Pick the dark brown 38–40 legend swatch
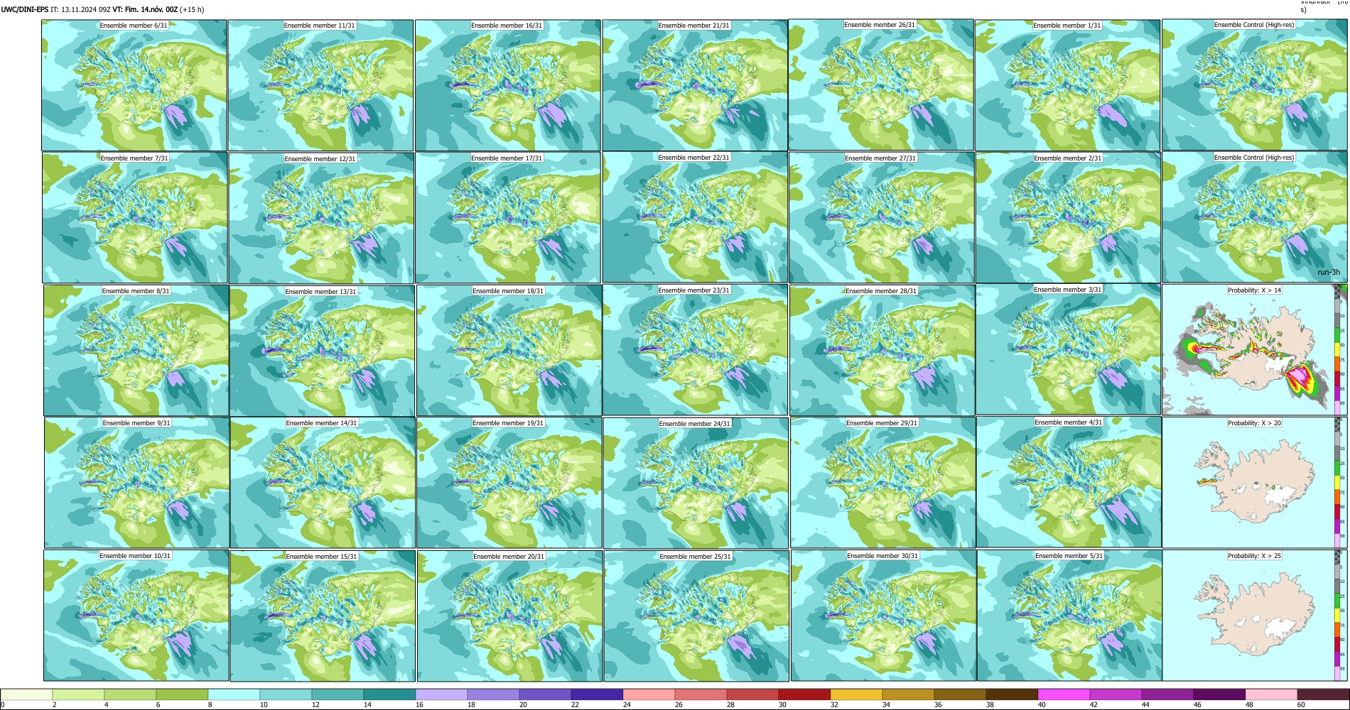This screenshot has height=710, width=1350. click(1012, 694)
